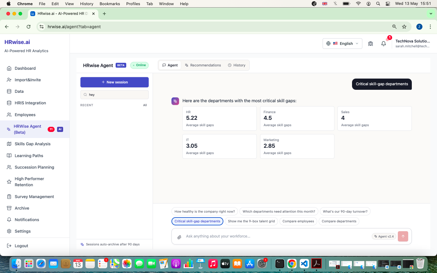The height and width of the screenshot is (273, 437).
Task: Open the History menu in the menu bar
Action: (x=86, y=4)
